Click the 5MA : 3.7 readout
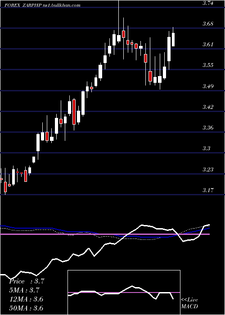 click(24, 290)
